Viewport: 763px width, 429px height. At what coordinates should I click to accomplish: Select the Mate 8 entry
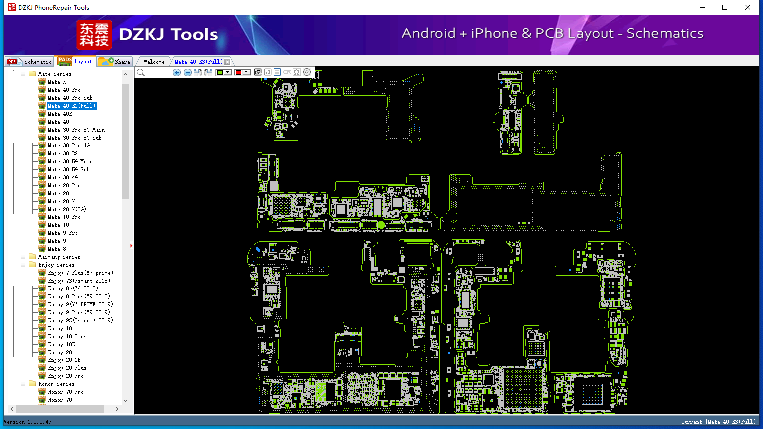coord(57,249)
